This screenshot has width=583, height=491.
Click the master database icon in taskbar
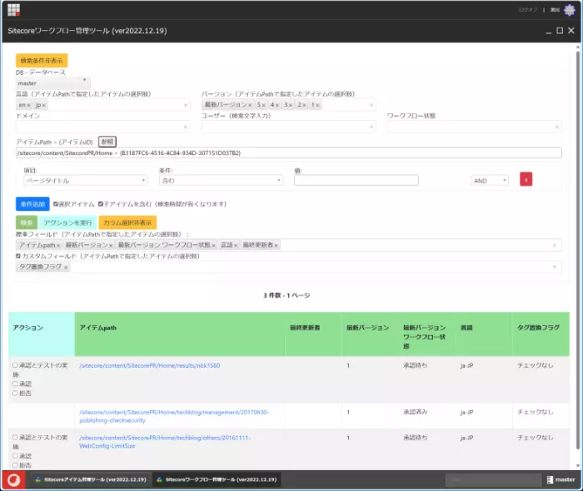(x=561, y=479)
